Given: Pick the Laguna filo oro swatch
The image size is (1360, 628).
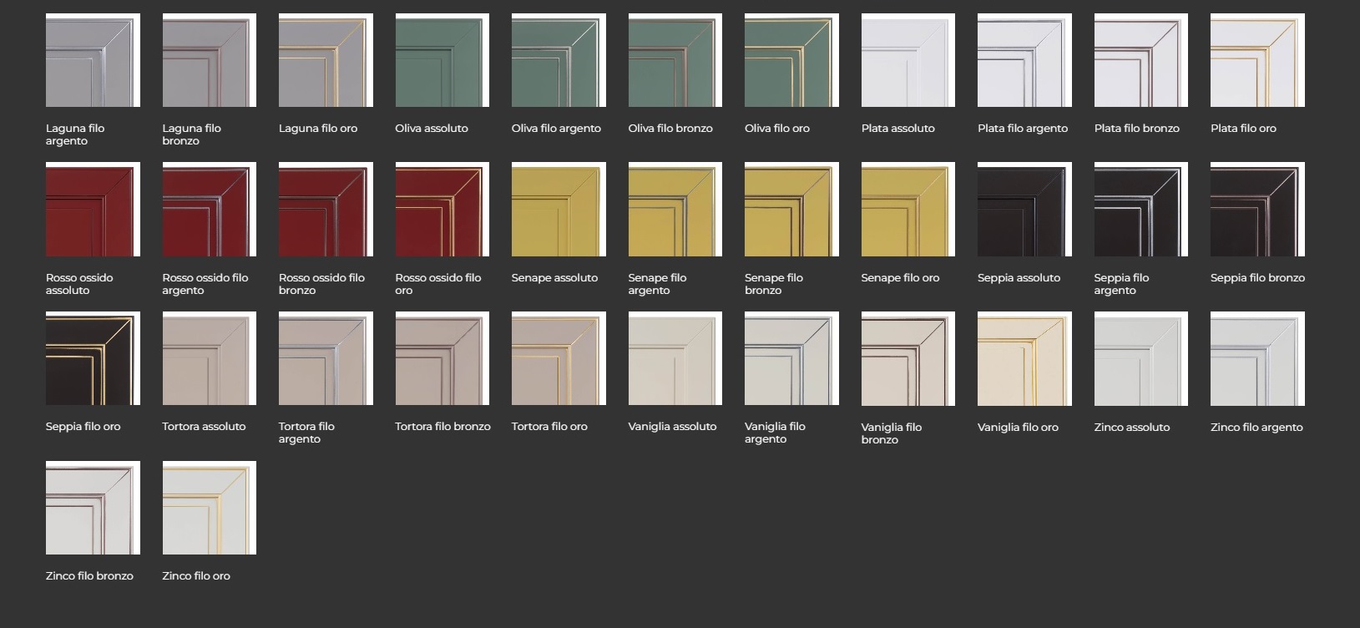Looking at the screenshot, I should point(326,60).
